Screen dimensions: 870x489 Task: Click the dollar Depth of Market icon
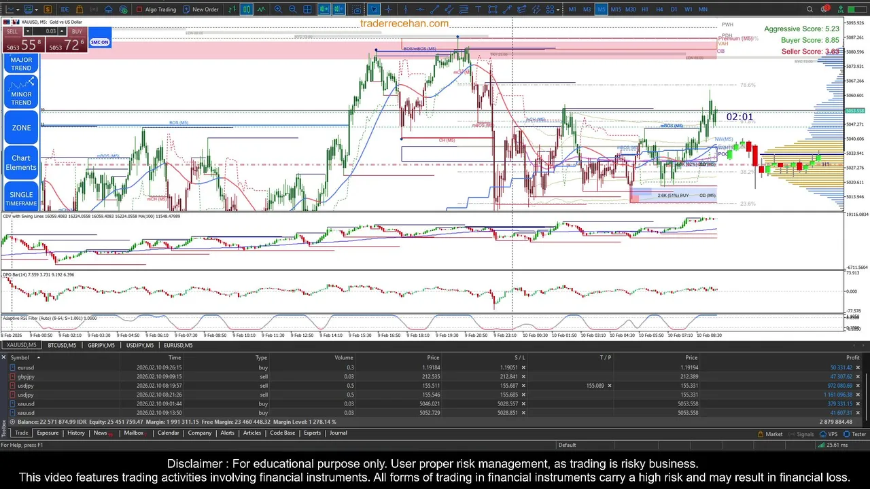(48, 10)
